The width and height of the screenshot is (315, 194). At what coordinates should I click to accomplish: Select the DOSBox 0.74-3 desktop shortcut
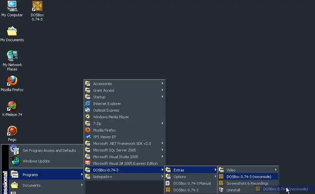pos(37,11)
